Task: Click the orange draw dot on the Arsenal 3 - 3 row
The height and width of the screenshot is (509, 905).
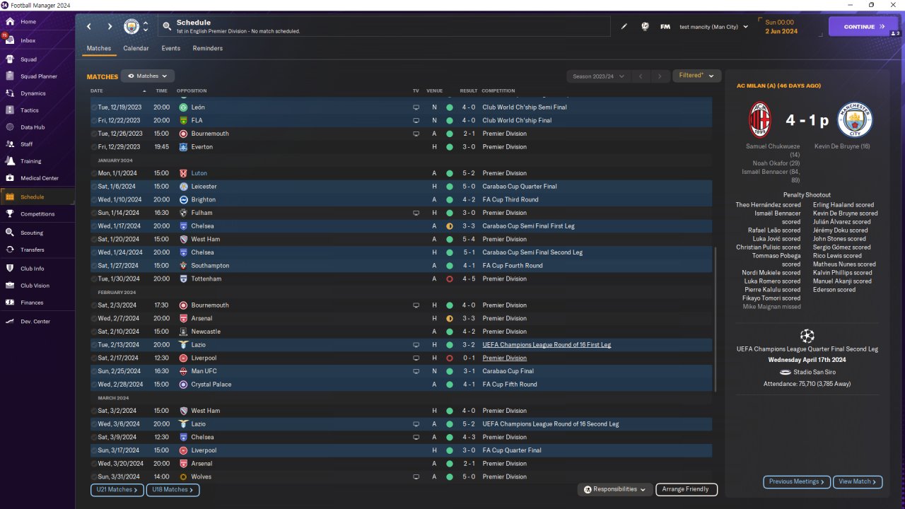Action: pos(449,319)
